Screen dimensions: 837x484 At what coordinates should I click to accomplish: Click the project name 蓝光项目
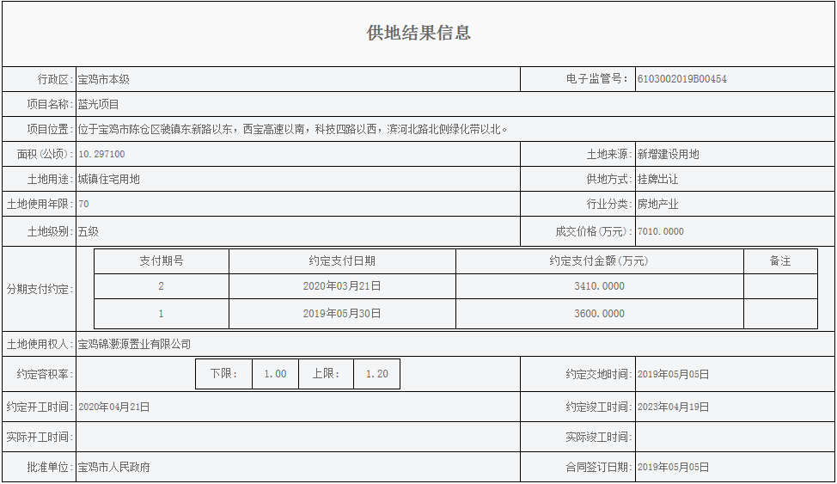point(99,104)
